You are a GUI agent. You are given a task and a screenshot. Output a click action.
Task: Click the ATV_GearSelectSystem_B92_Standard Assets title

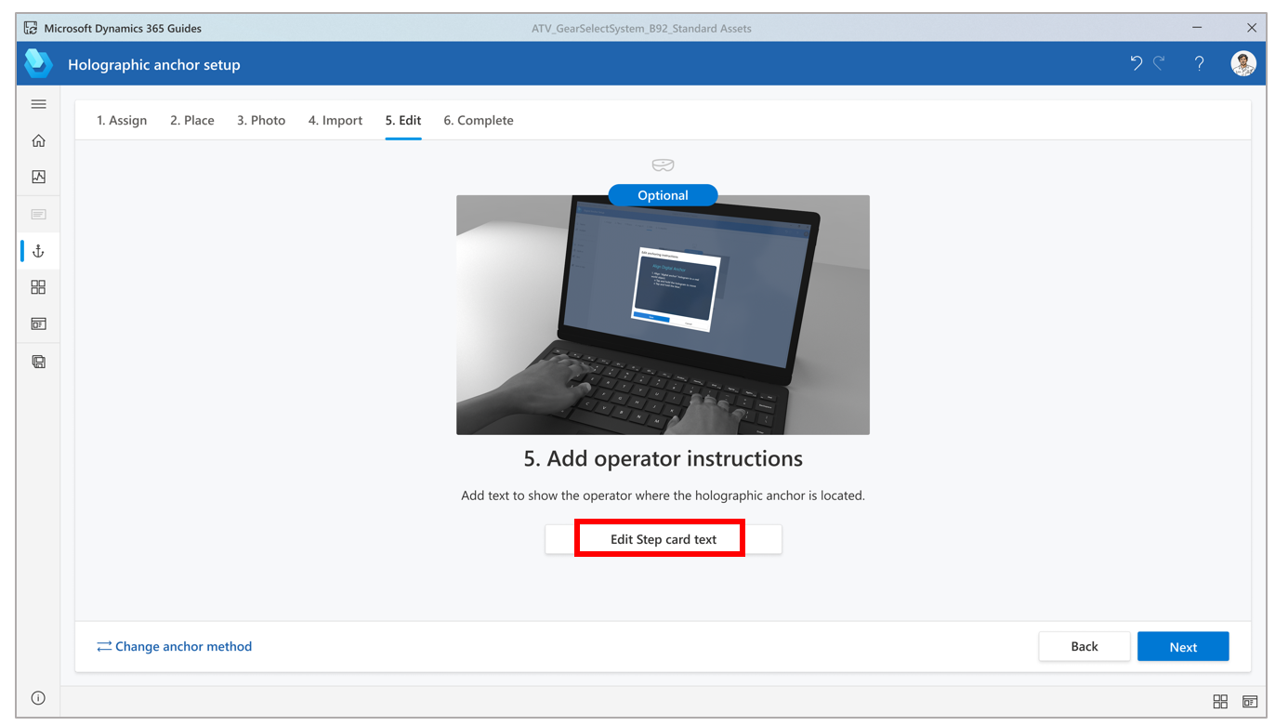click(641, 28)
